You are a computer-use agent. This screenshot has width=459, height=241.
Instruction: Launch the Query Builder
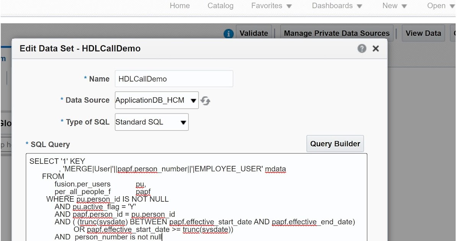pyautogui.click(x=335, y=143)
